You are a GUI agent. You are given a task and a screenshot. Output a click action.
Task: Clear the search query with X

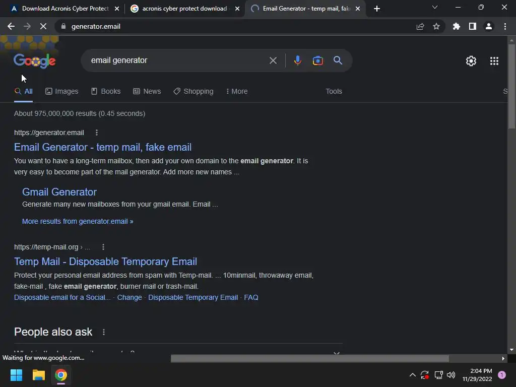click(x=273, y=60)
